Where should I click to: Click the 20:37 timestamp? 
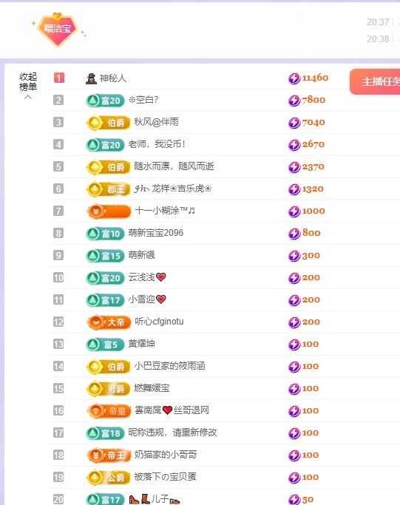click(x=378, y=22)
